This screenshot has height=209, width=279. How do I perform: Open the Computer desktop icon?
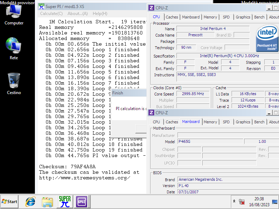click(13, 13)
